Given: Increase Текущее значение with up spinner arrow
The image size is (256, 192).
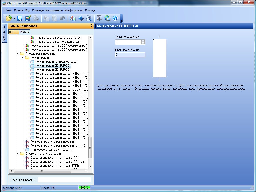Looking at the screenshot, I should pos(143,41).
